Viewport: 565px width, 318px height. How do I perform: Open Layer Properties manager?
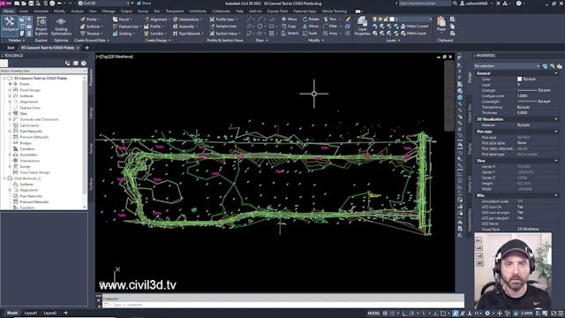(362, 26)
